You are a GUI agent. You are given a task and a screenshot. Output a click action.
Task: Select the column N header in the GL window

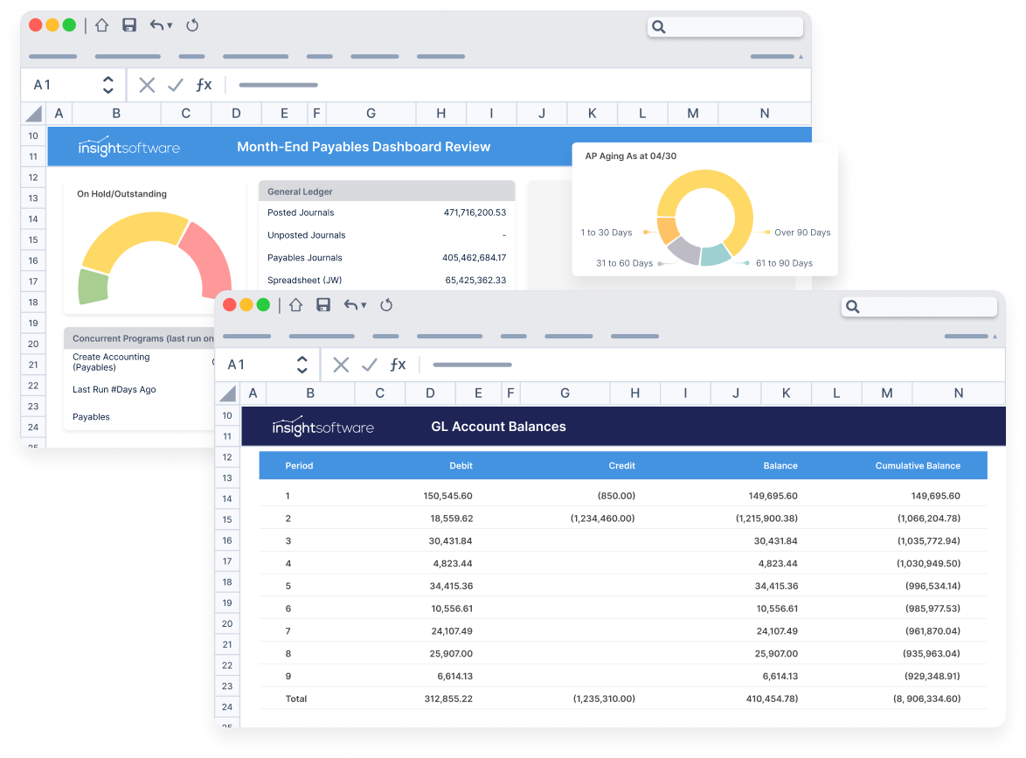959,393
